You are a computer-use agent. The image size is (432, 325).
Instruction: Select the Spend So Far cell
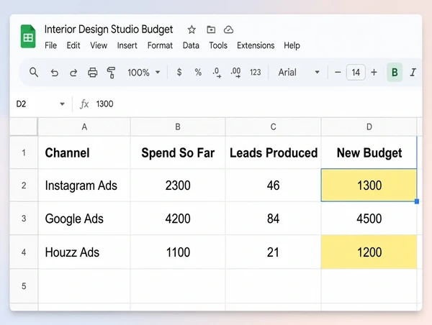178,152
